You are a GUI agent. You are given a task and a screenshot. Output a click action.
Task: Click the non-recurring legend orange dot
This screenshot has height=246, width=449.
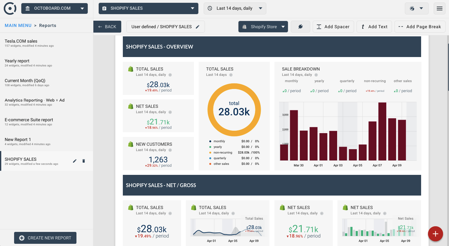coord(210,153)
